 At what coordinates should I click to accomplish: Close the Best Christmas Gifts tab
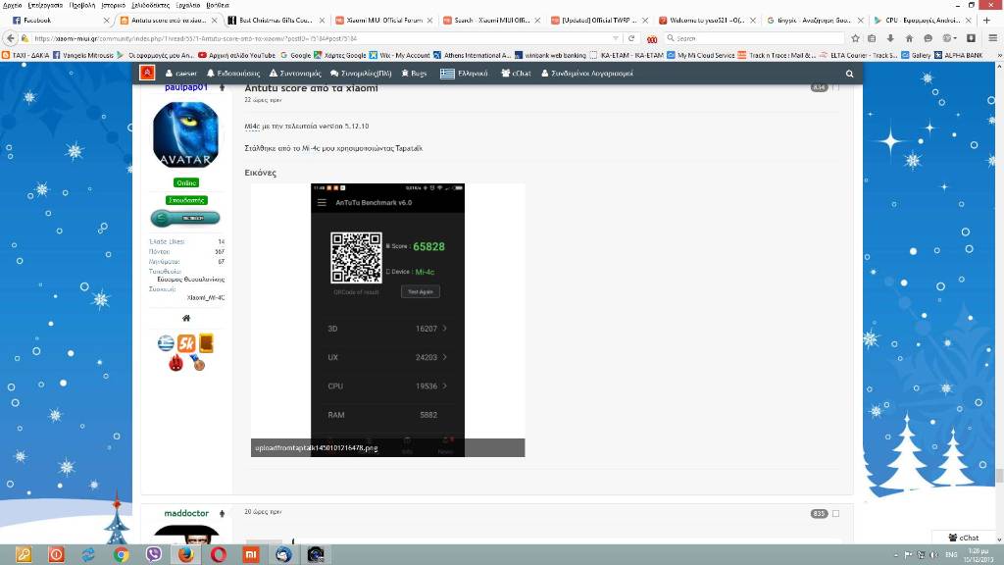coord(322,21)
